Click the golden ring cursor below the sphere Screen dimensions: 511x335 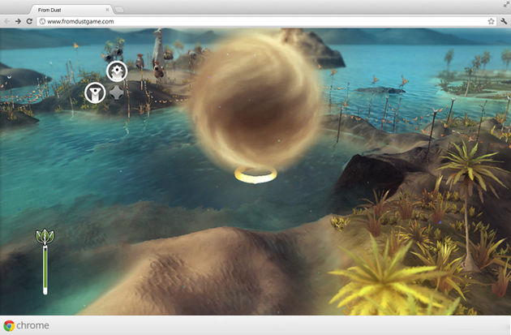click(255, 174)
